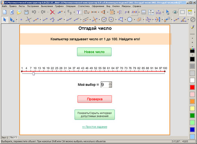The image size is (197, 144).
Task: Open the Построения menu
Action: tap(33, 6)
